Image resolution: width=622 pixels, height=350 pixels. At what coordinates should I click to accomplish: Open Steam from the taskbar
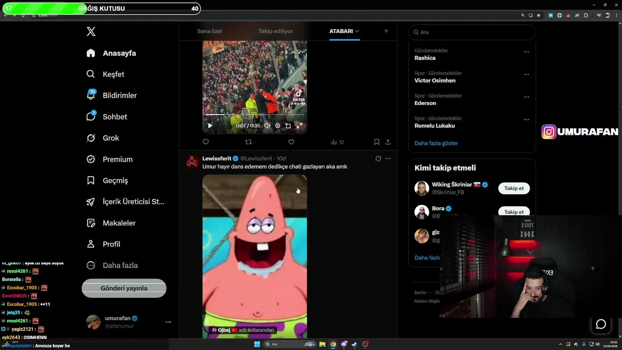click(355, 344)
